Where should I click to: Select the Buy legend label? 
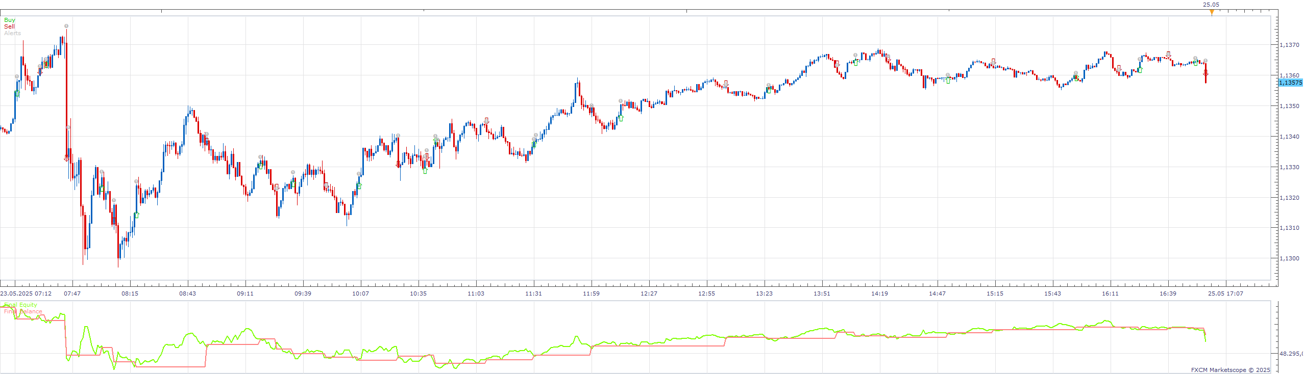(x=10, y=20)
